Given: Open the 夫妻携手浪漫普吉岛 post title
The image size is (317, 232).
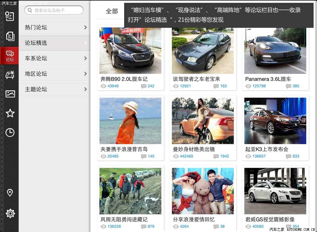Looking at the screenshot, I should click(x=124, y=149).
